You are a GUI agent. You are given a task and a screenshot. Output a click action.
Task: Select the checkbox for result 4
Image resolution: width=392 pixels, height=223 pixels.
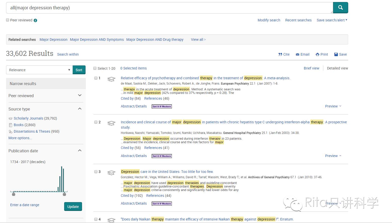(x=96, y=219)
